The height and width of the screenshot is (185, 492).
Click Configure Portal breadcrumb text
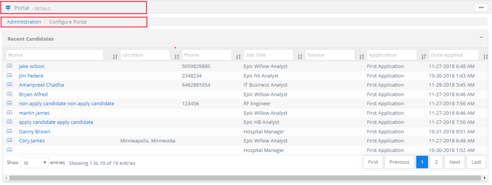click(x=68, y=22)
